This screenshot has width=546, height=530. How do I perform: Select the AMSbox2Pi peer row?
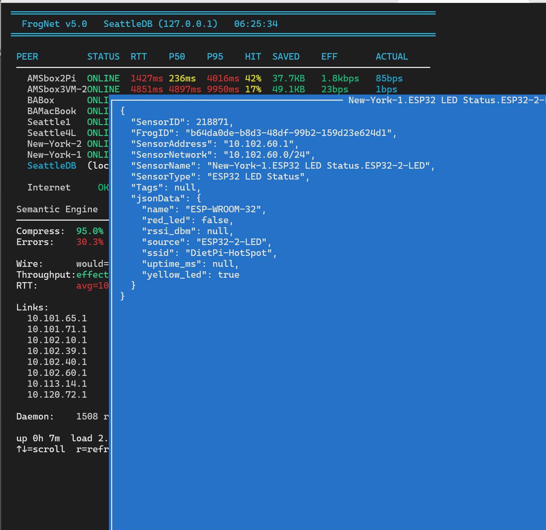pos(51,78)
